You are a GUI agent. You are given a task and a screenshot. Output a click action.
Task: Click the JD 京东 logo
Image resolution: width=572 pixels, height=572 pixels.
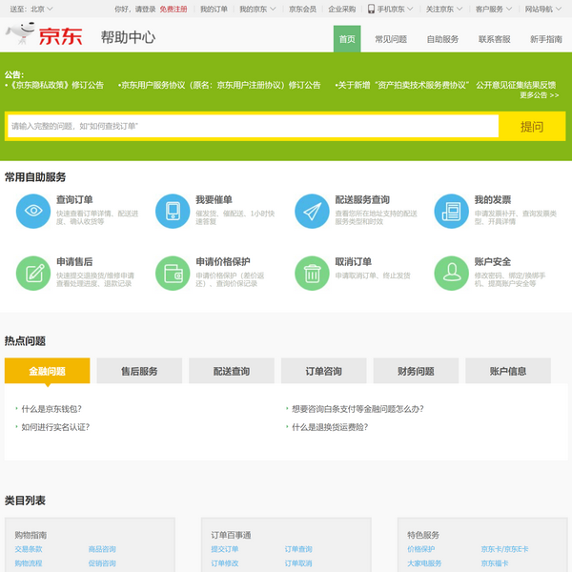pos(45,36)
